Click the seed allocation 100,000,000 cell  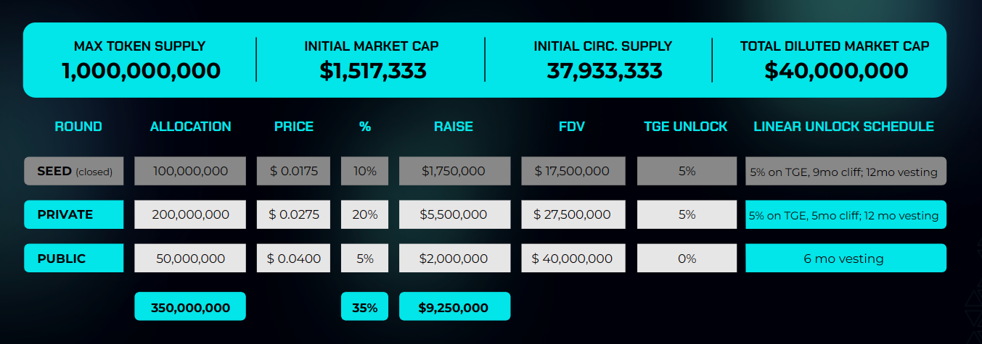coord(190,172)
